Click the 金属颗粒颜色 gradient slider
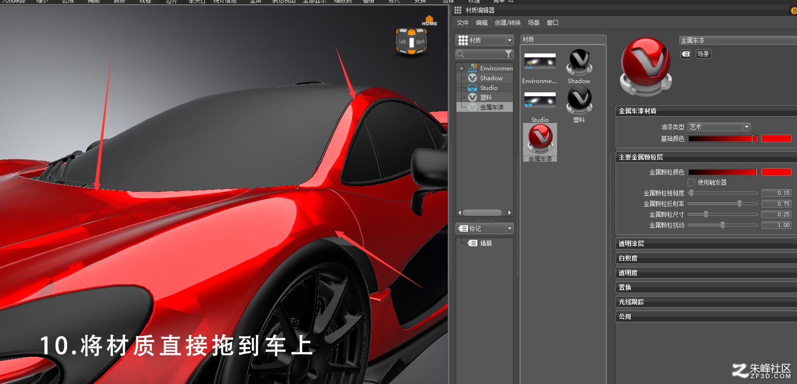This screenshot has width=797, height=384. (x=723, y=172)
